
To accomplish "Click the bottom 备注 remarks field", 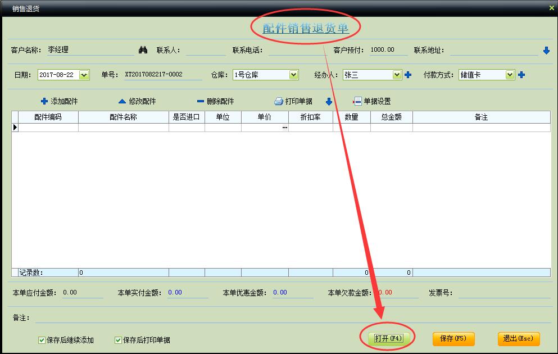I will tap(293, 317).
